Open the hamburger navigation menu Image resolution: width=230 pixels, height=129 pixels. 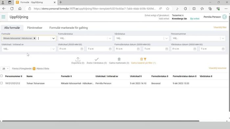[3, 17]
